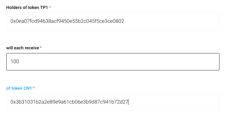Click the address text starting with 0x3b31
233x120 pixels.
[x=69, y=102]
